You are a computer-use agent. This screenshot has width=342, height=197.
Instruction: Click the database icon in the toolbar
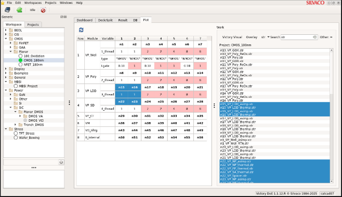(x=7, y=10)
